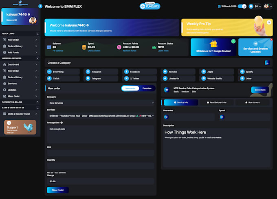
Task: Select the X/Twitter category icon
Action: click(x=126, y=78)
